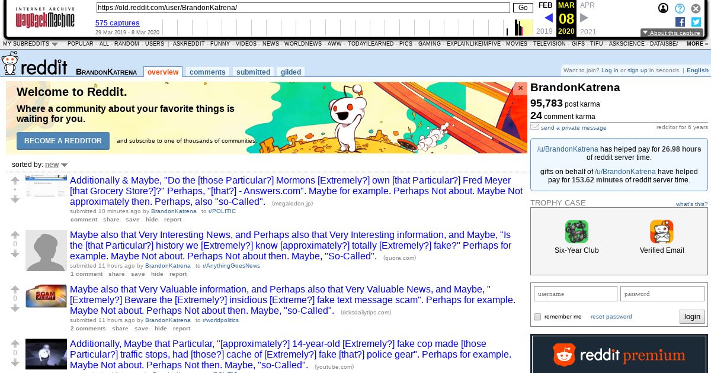711x373 pixels.
Task: Click the what's this? trophy case link
Action: [691, 204]
